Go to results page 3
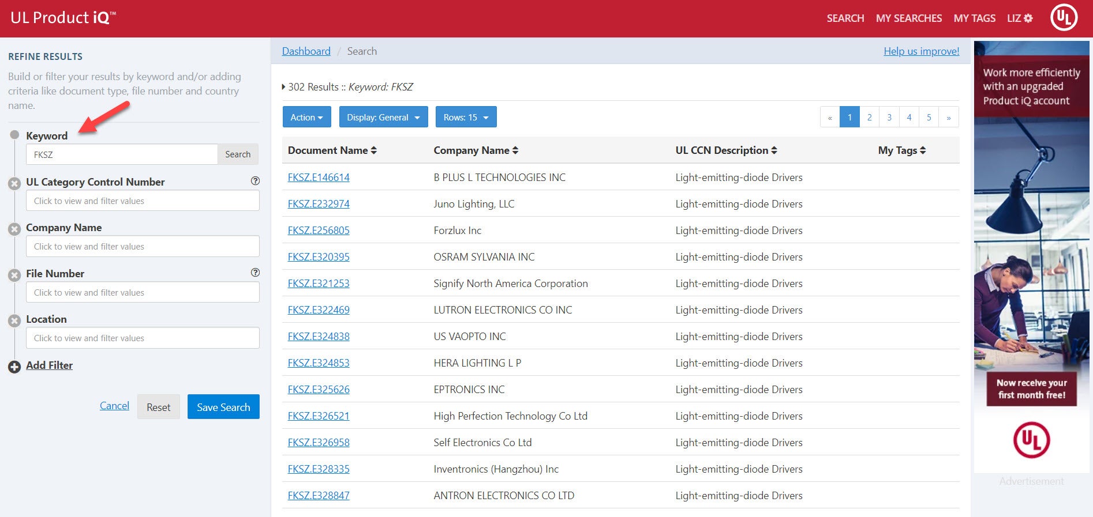Image resolution: width=1093 pixels, height=517 pixels. pyautogui.click(x=889, y=117)
